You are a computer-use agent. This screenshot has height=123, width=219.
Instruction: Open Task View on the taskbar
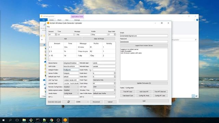tap(17, 120)
